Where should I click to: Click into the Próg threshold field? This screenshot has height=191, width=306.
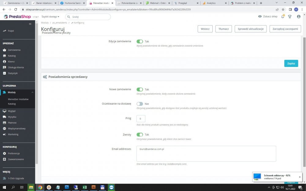[x=141, y=119]
